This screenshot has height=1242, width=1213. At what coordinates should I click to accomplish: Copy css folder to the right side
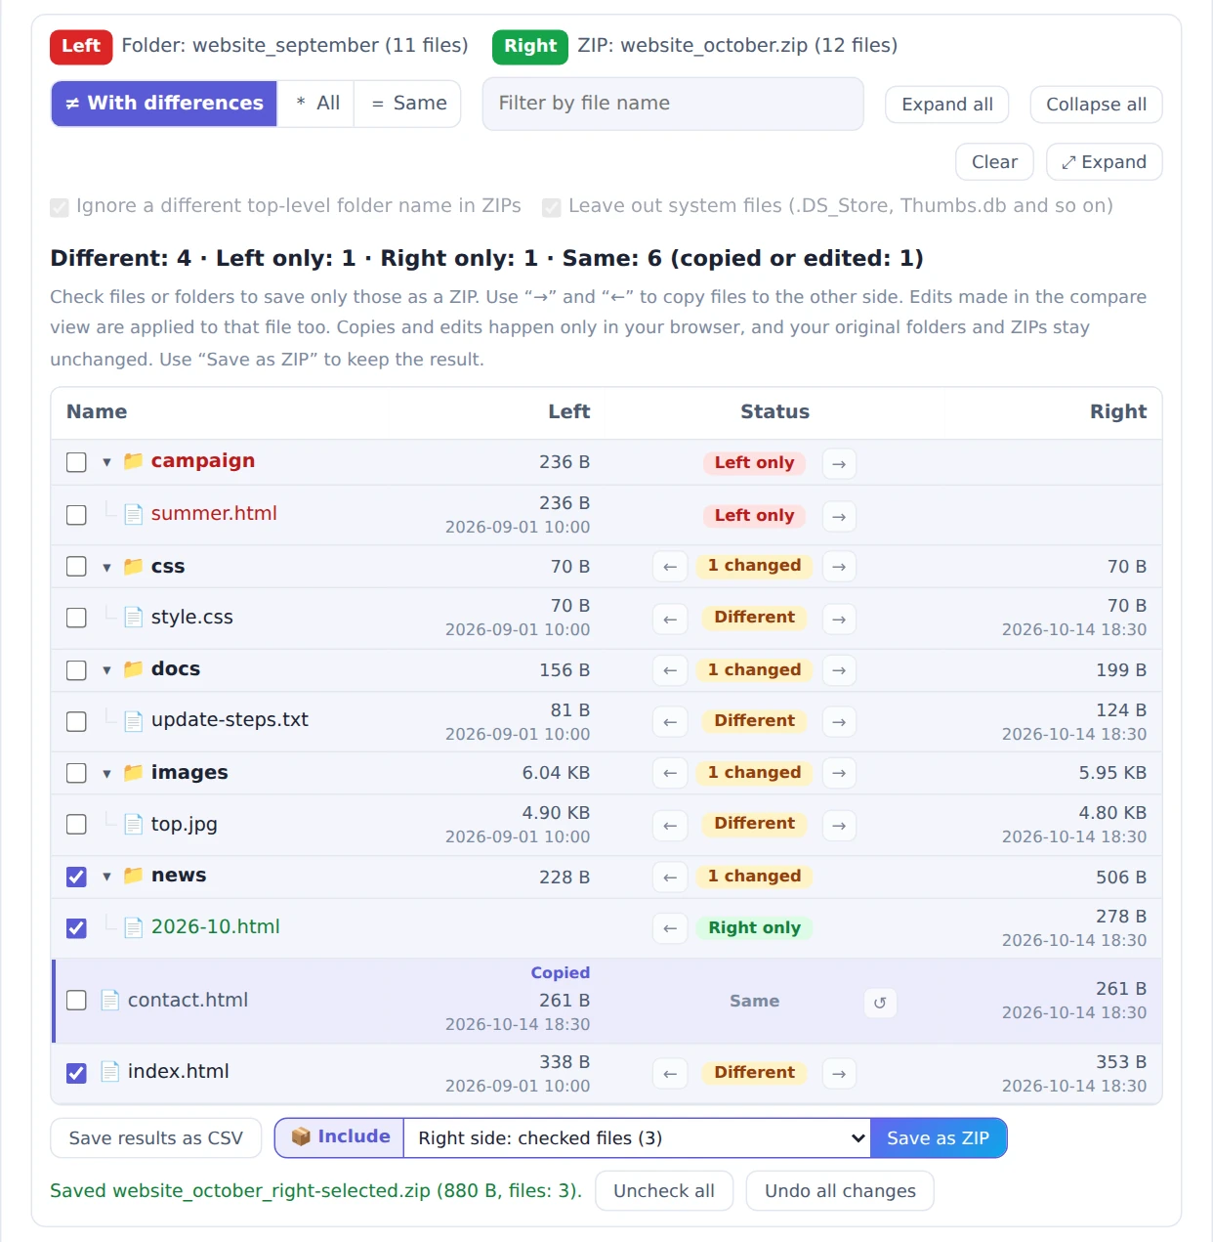pyautogui.click(x=839, y=567)
